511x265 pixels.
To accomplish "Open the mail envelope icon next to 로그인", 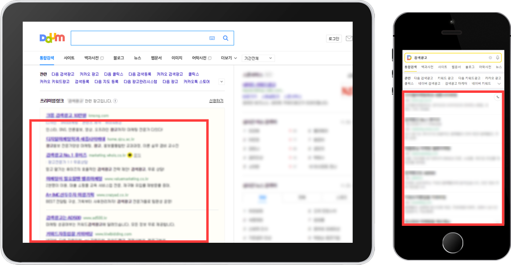I will coord(349,39).
